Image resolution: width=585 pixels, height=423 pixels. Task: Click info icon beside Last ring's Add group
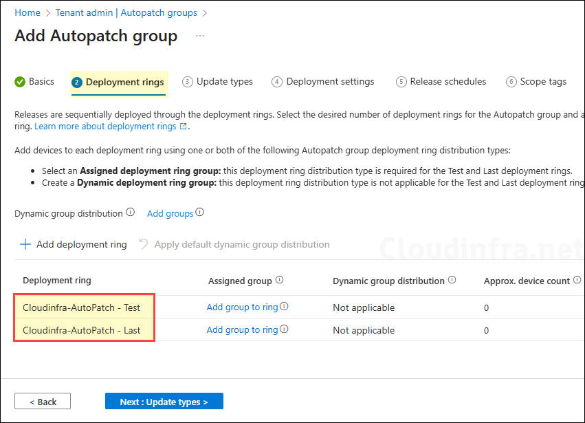point(284,329)
